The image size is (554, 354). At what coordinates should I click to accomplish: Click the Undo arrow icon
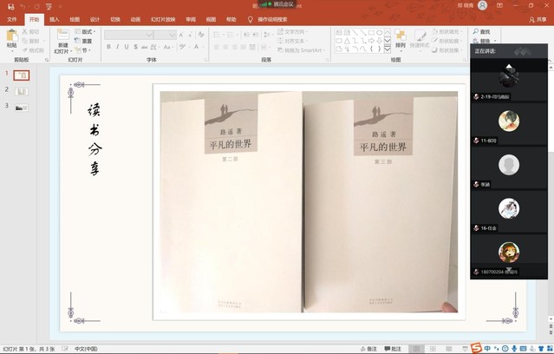(x=23, y=6)
